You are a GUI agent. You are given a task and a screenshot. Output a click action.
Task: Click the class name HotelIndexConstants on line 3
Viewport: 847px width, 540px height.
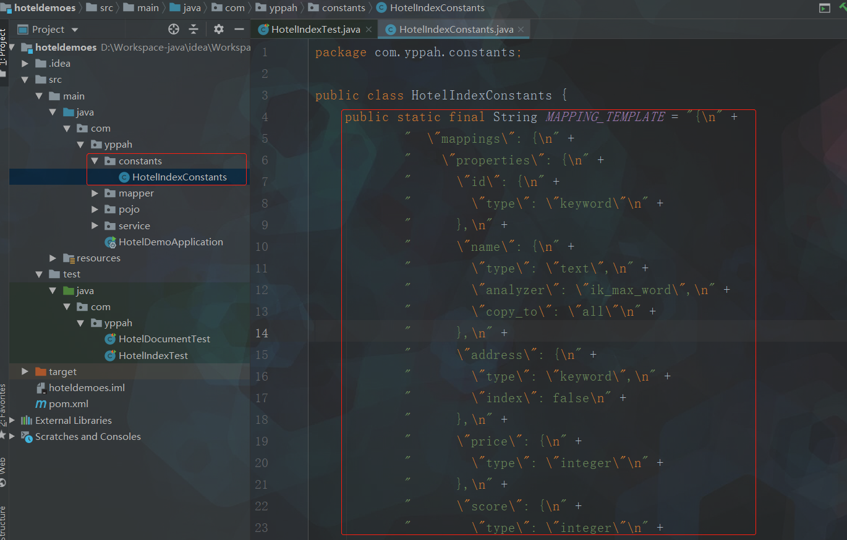[482, 95]
